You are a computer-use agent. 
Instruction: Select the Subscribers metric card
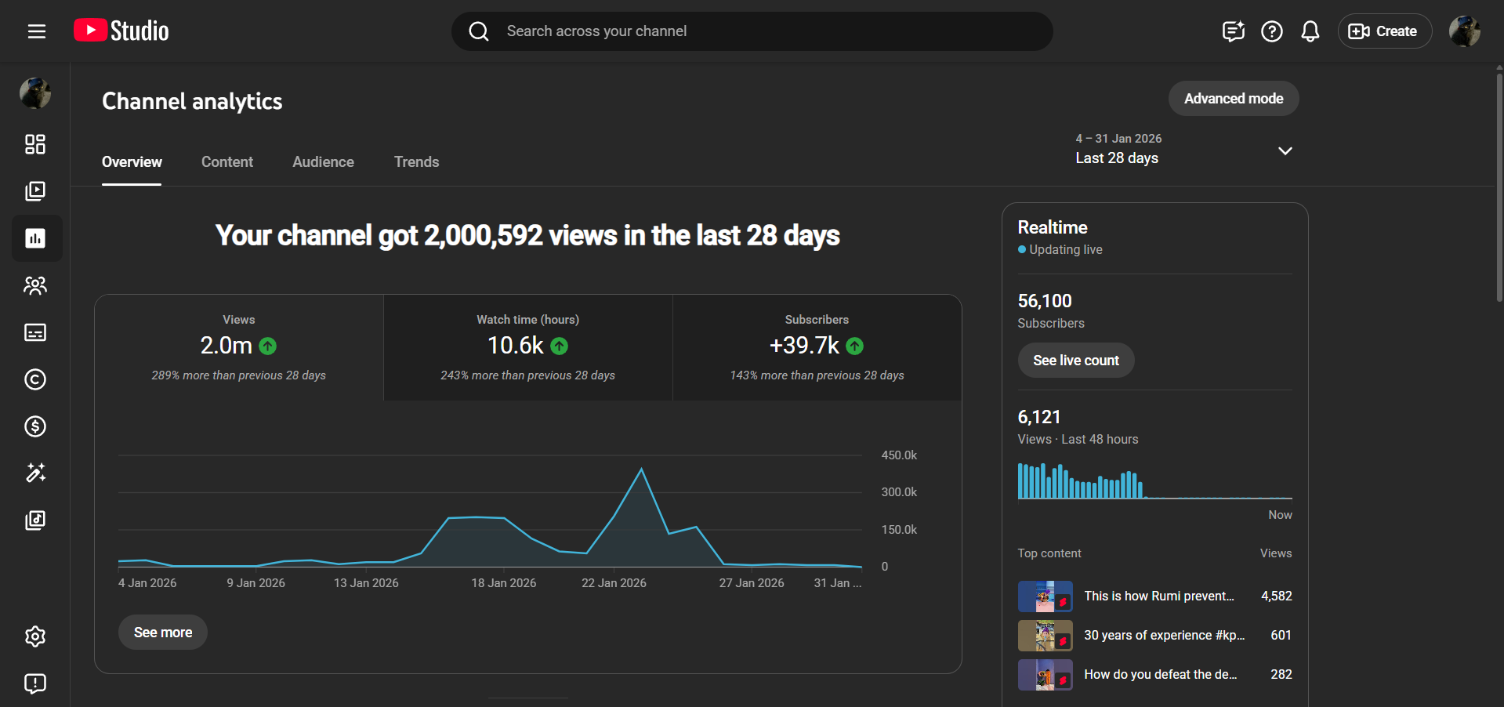(x=817, y=347)
